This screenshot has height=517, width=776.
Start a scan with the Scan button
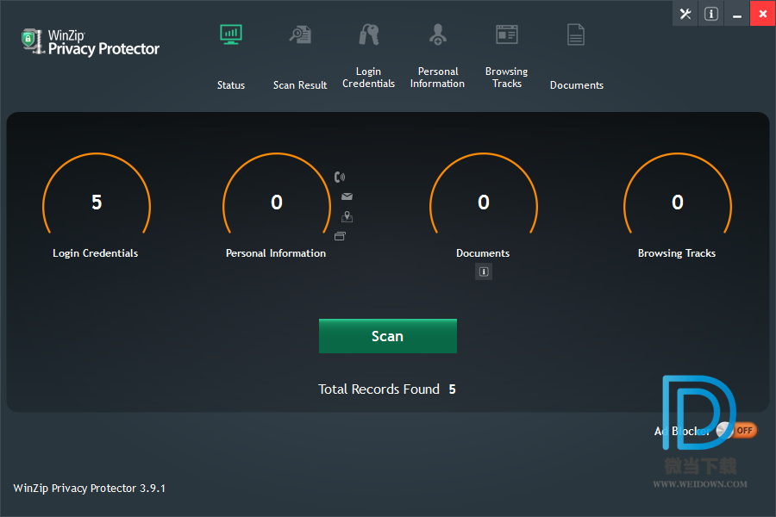[388, 336]
